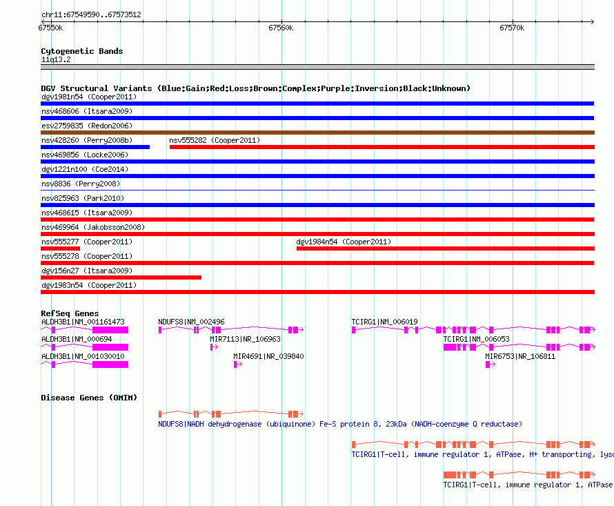Click the MIR6753|NR_106811 arrow glyph
Viewport: 614px width, 506px height.
tap(491, 364)
